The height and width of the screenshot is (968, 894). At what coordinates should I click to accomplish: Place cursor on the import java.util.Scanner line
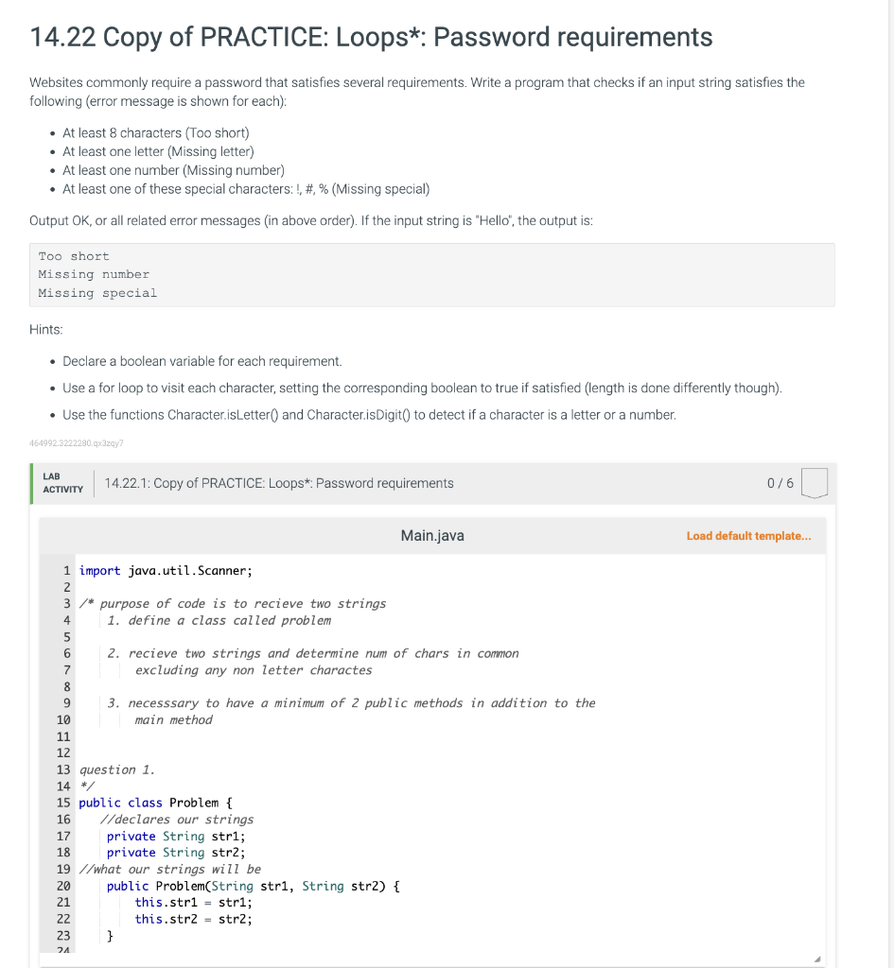pos(166,570)
